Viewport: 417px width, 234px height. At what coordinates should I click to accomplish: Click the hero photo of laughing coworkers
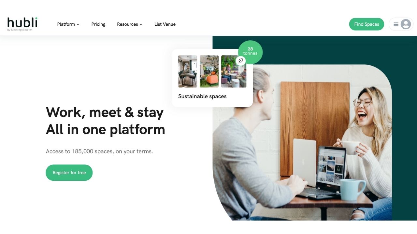point(302,142)
